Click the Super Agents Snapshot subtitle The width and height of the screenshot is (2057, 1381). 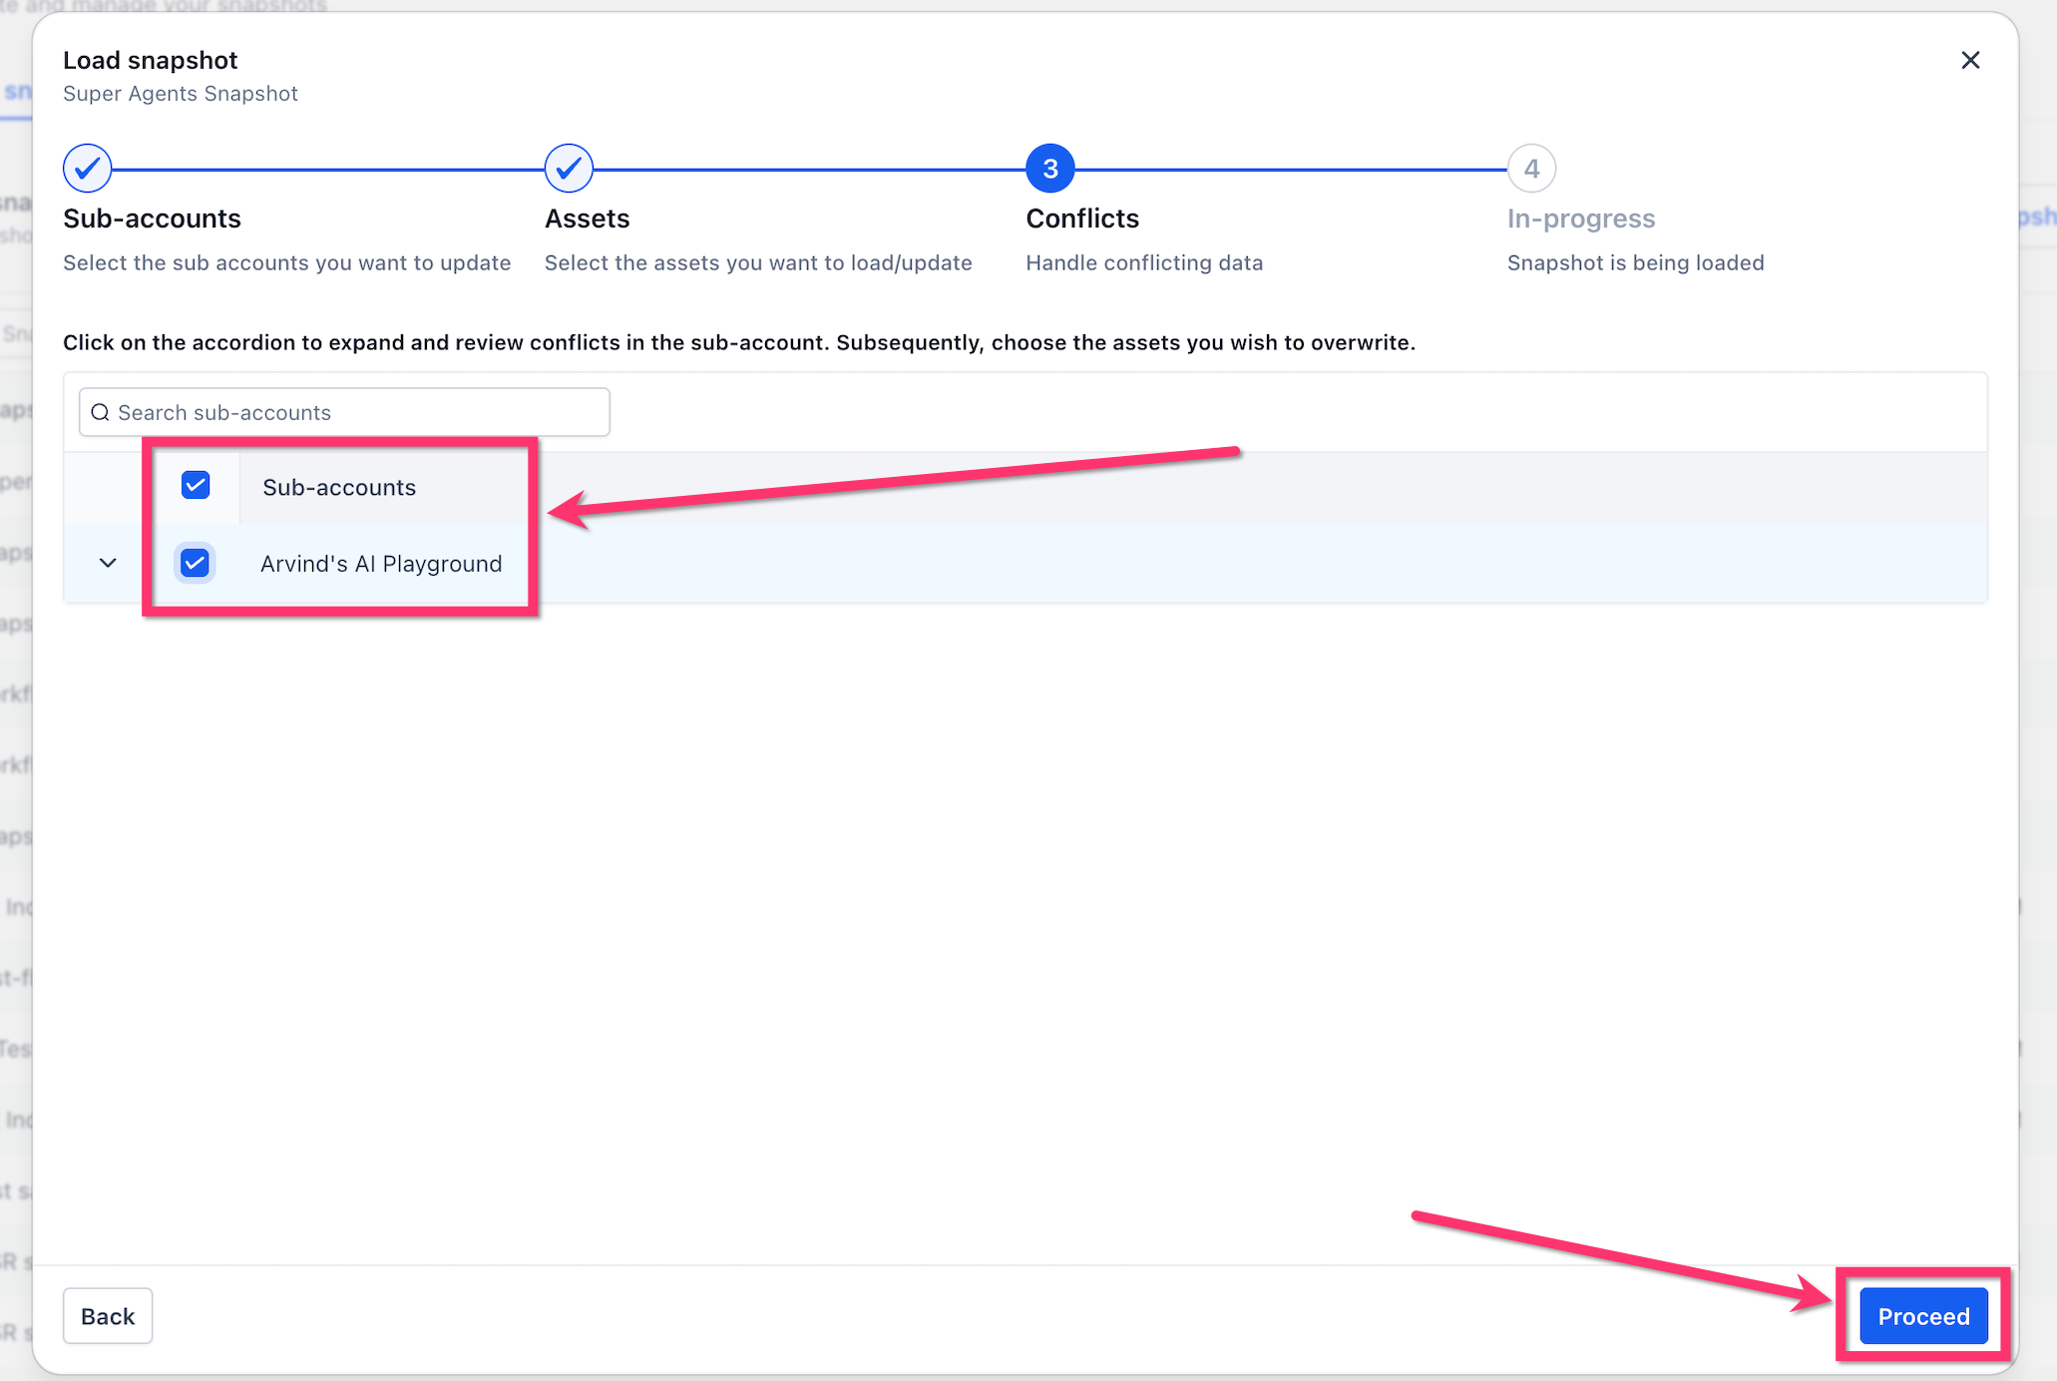[x=181, y=94]
